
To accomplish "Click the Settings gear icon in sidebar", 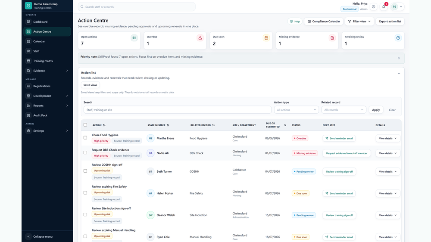I will (28, 131).
